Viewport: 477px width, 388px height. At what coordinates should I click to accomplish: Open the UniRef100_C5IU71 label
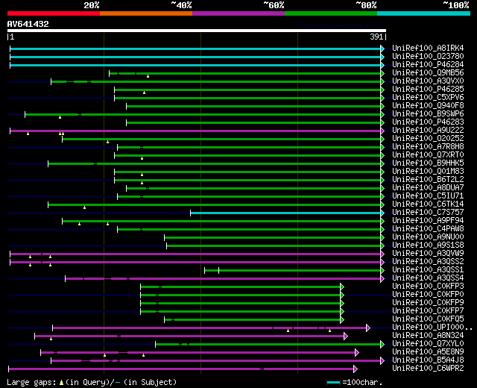point(428,196)
